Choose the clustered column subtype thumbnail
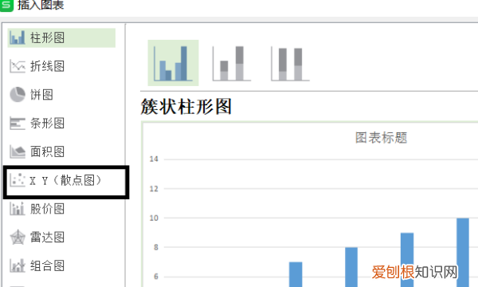The height and width of the screenshot is (287, 478). tap(173, 63)
